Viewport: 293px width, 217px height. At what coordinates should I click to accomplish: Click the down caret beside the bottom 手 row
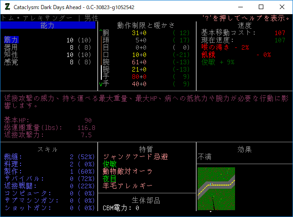[100, 84]
